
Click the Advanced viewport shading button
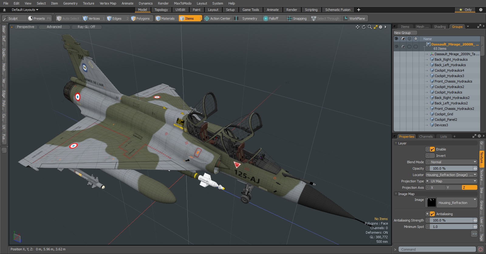coord(54,27)
